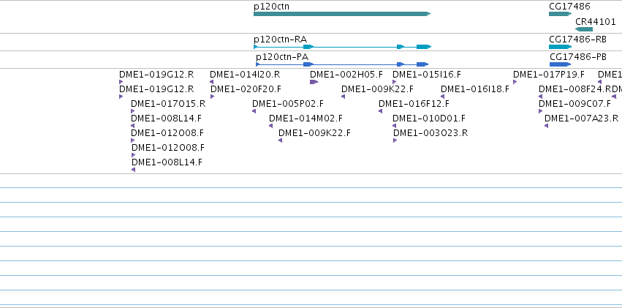The height and width of the screenshot is (308, 622).
Task: Click the CG17486-PB protein feature bar
Action: pos(560,64)
